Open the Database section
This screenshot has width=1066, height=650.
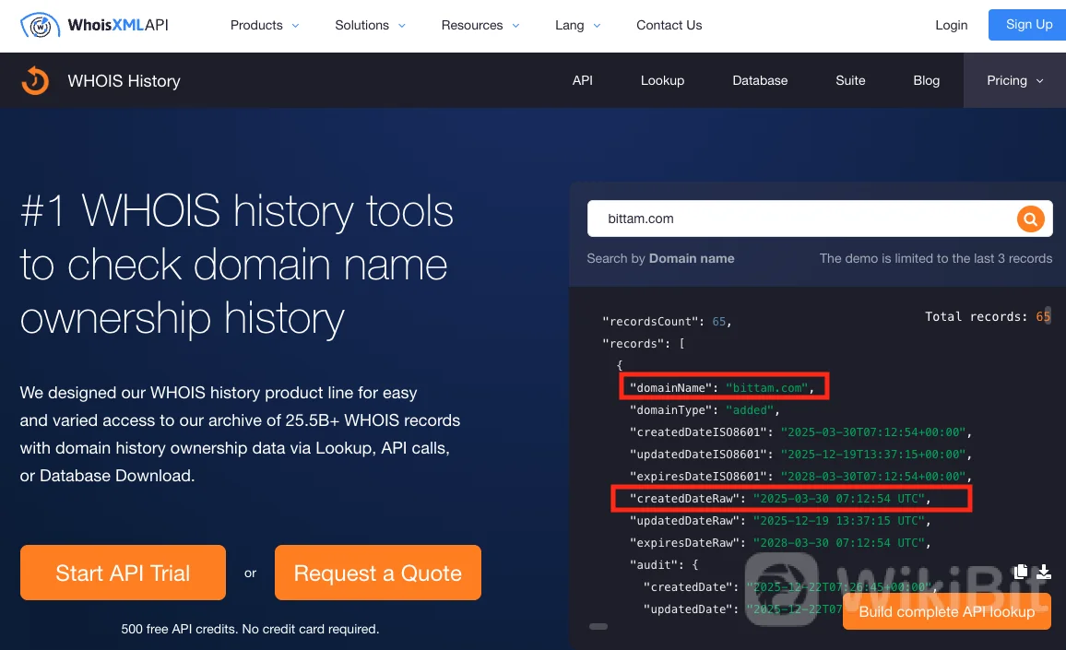click(x=760, y=81)
